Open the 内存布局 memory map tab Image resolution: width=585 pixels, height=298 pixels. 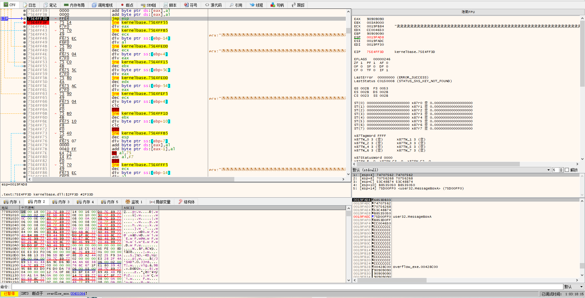tap(74, 5)
